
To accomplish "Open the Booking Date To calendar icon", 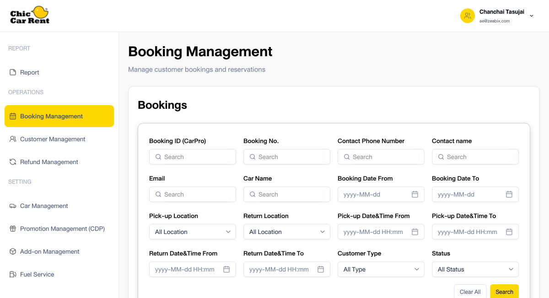I will coord(509,194).
